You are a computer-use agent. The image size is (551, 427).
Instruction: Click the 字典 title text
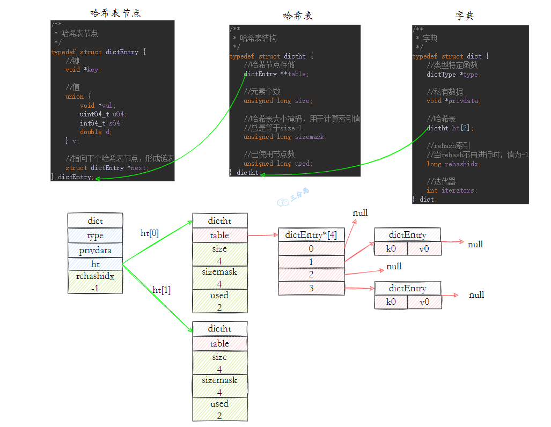click(x=465, y=16)
